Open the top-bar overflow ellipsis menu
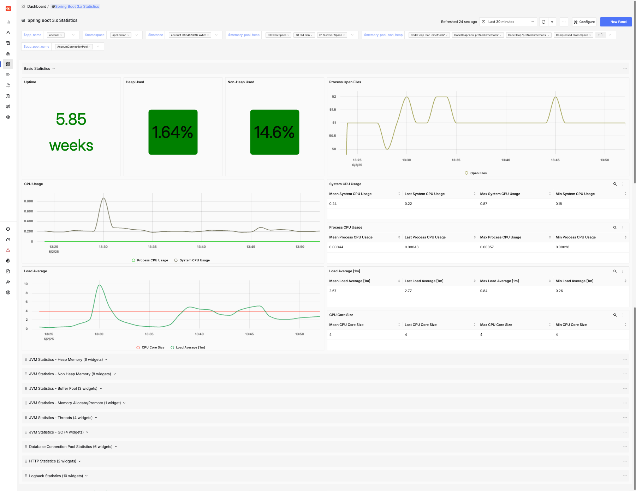The image size is (636, 491). (x=564, y=22)
